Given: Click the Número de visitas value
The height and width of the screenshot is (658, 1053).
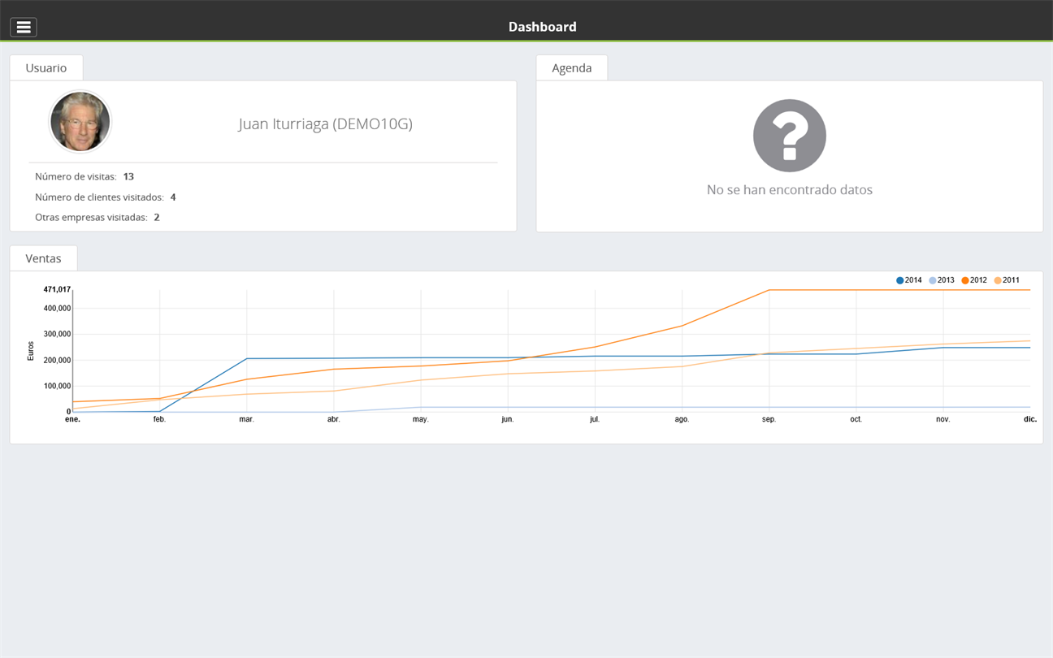Looking at the screenshot, I should 128,176.
